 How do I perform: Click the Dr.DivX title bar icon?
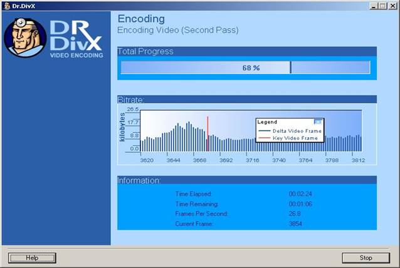pyautogui.click(x=7, y=6)
